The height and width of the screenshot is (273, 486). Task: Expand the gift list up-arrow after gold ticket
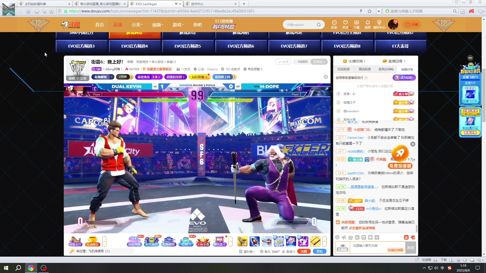[x=325, y=241]
